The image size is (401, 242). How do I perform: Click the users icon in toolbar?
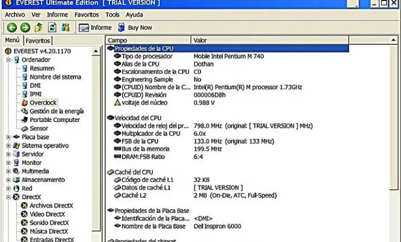tap(65, 27)
